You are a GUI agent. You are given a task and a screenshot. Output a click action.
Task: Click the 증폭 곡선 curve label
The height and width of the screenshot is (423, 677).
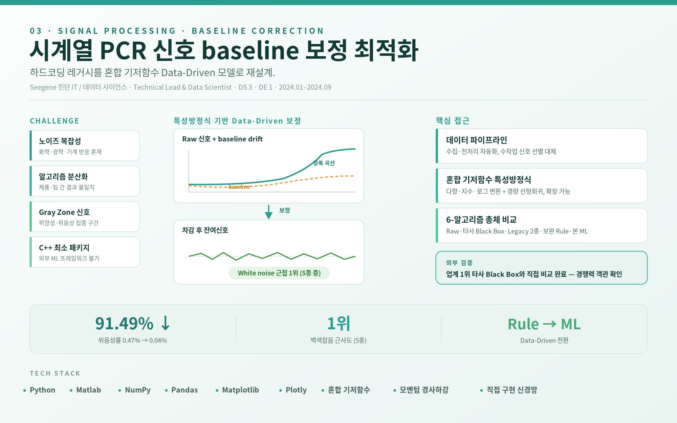324,163
